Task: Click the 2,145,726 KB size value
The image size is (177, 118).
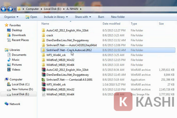Action: 167,89
